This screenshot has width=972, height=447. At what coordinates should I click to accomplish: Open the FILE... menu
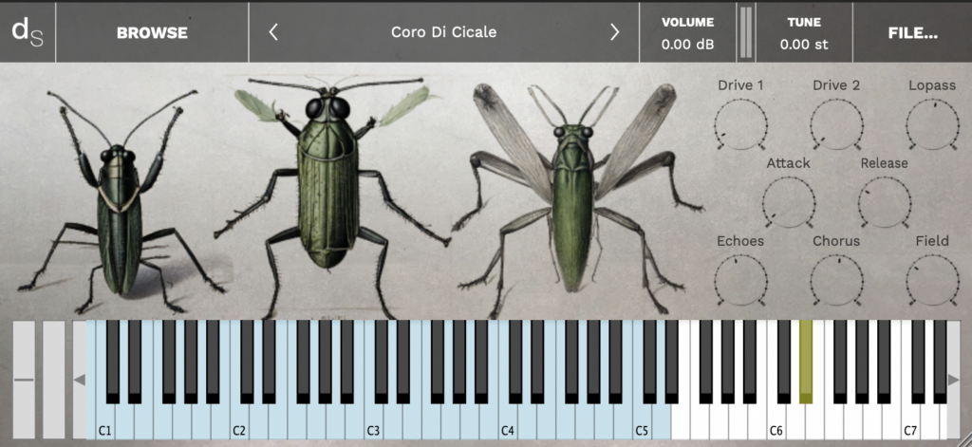pyautogui.click(x=912, y=33)
